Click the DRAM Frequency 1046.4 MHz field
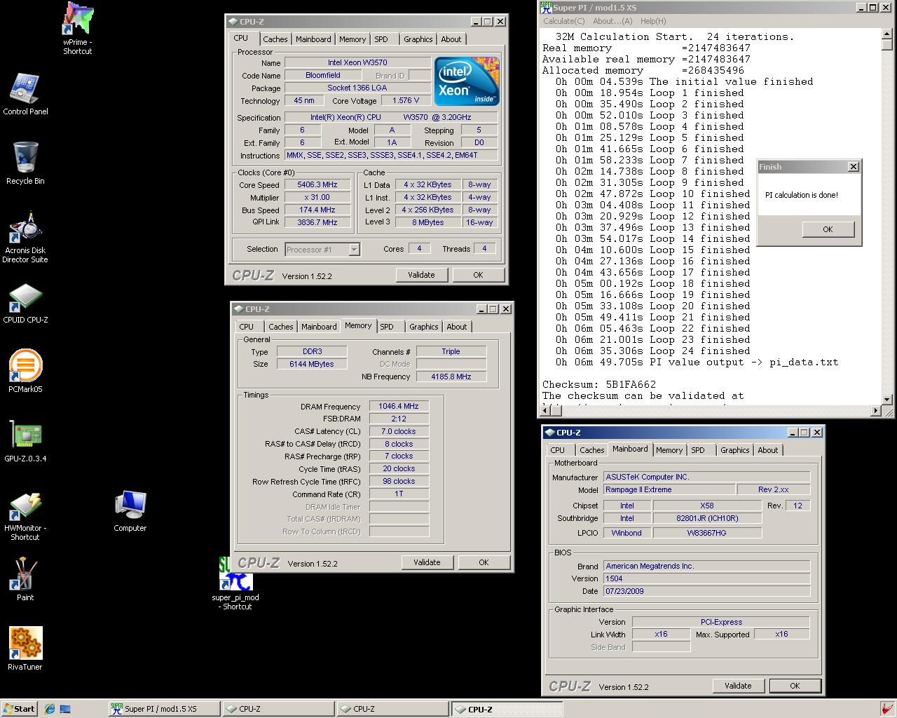Viewport: 897px width, 718px height. [399, 407]
